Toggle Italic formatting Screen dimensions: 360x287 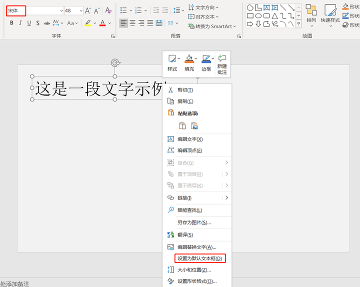[20, 23]
